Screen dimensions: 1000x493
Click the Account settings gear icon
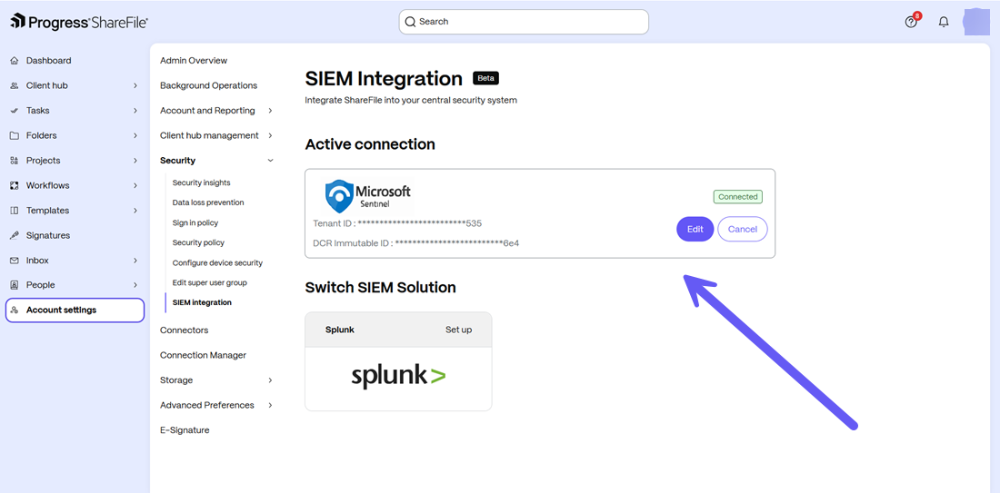14,311
